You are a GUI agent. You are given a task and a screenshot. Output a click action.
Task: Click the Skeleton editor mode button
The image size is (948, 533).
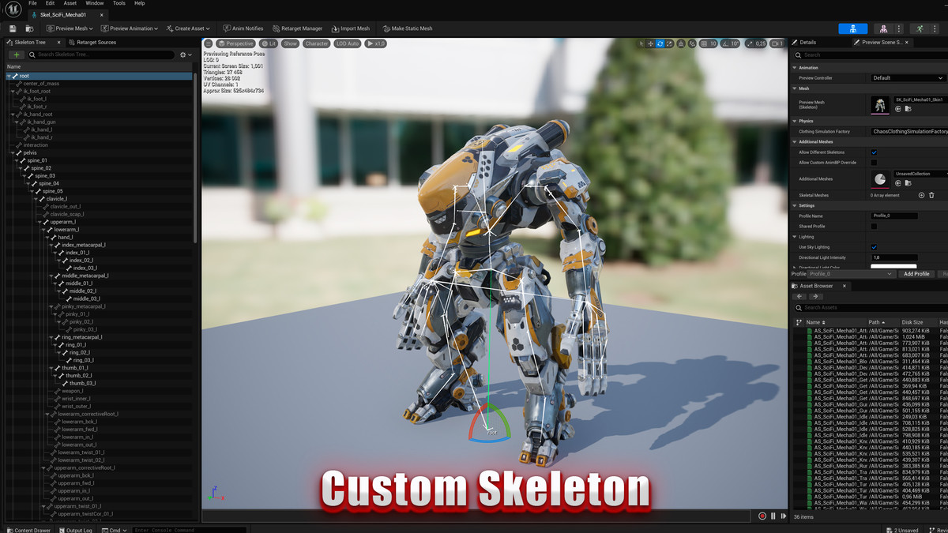[x=852, y=28]
